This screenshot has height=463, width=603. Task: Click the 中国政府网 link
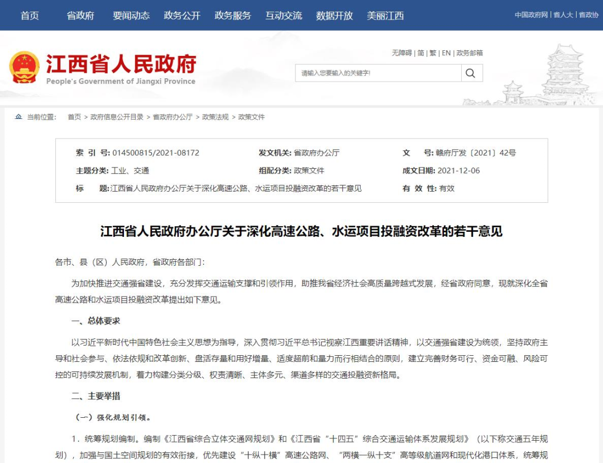531,15
